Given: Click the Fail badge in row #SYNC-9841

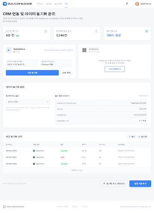Looking at the screenshot, I should pyautogui.click(x=63, y=157).
